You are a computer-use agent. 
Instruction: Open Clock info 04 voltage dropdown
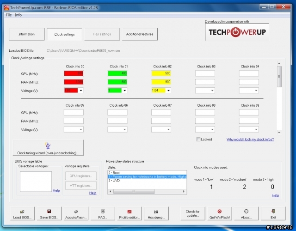256,91
